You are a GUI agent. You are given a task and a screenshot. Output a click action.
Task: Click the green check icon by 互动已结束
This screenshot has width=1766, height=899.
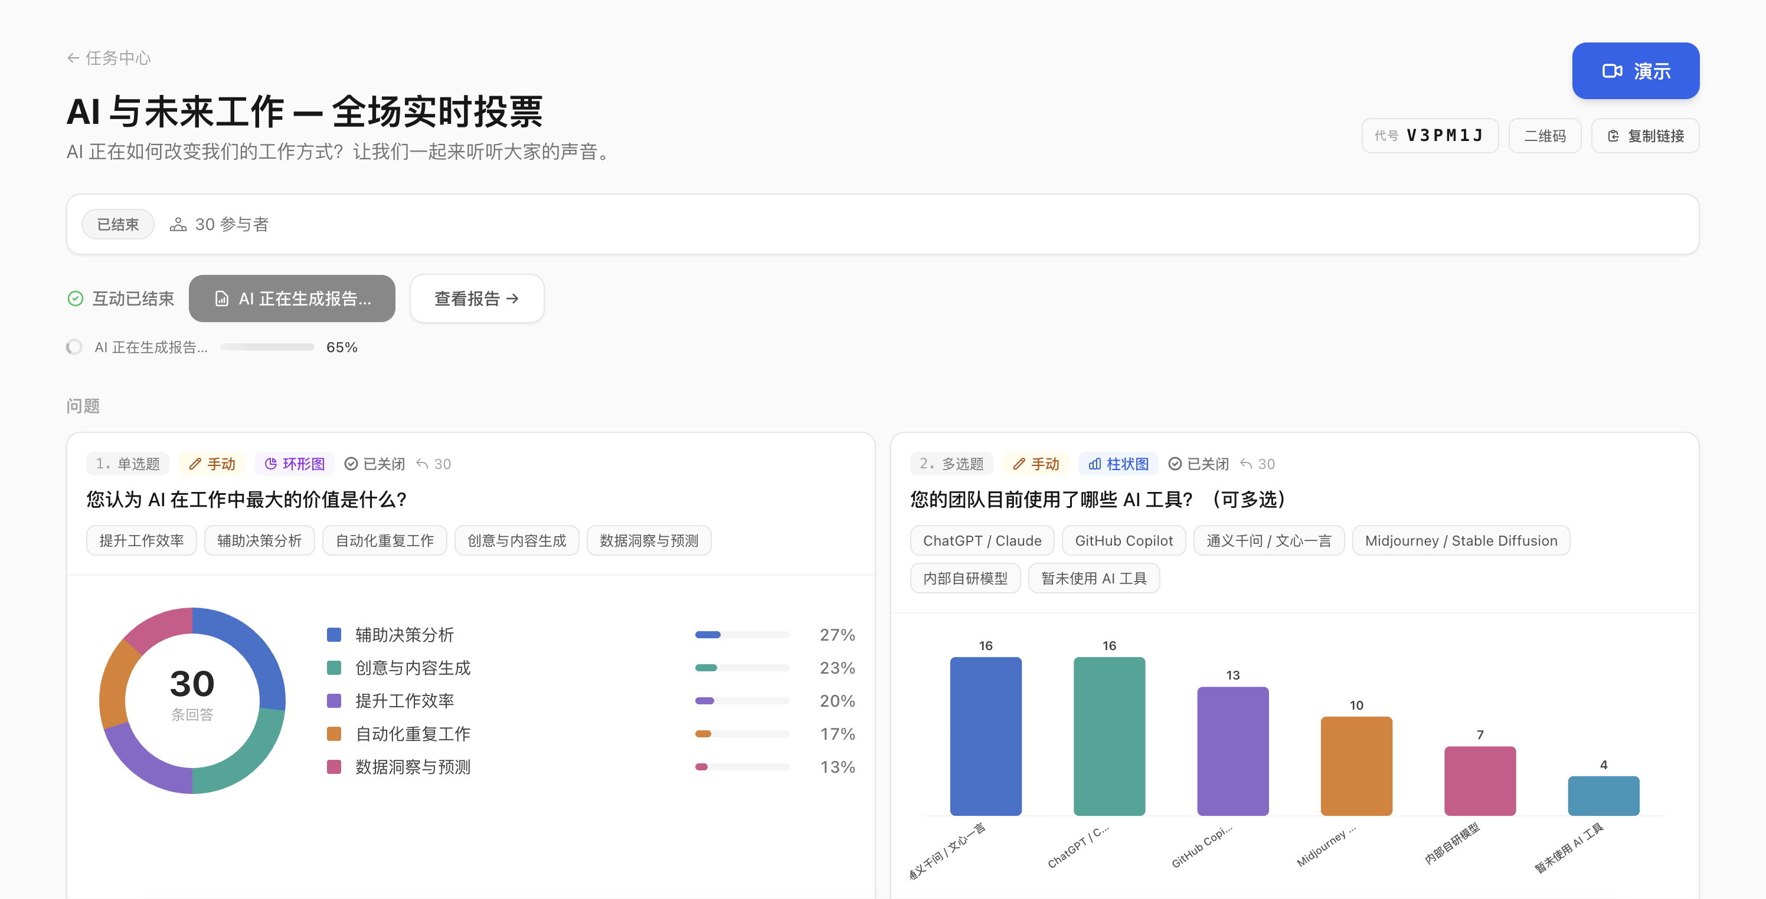click(x=76, y=298)
